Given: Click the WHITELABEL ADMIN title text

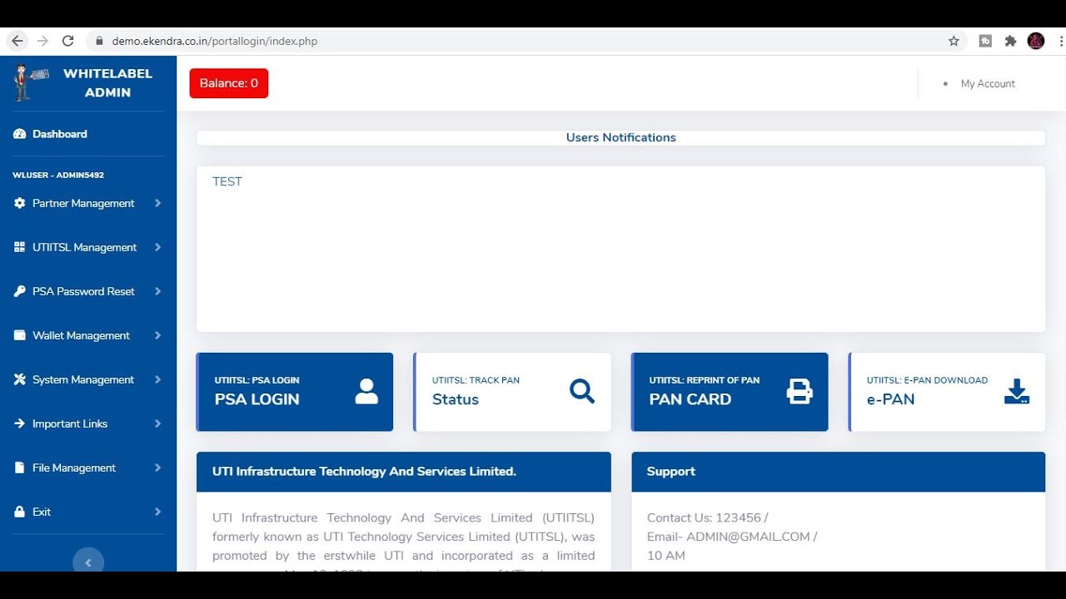Looking at the screenshot, I should 107,82.
